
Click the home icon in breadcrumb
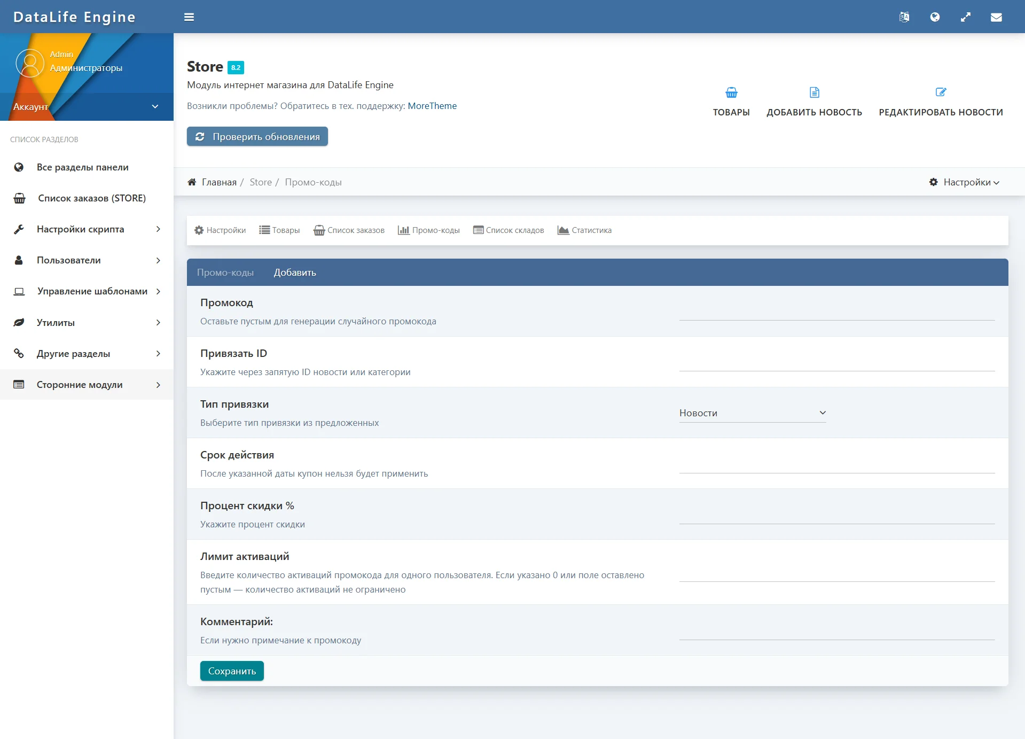point(192,182)
